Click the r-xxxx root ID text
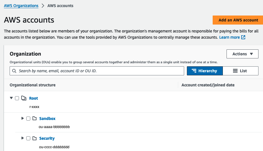This screenshot has width=263, height=151. [x=34, y=107]
